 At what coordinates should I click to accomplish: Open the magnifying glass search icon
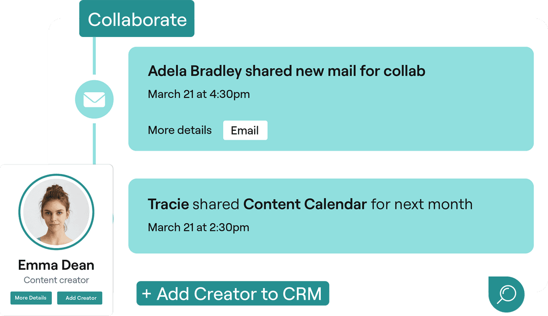click(506, 294)
